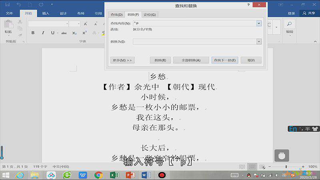Open the 文件 menu

click(x=9, y=13)
